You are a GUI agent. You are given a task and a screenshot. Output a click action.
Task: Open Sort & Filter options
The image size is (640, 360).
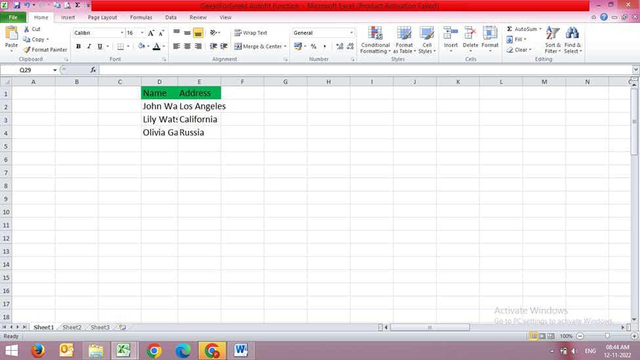[553, 40]
